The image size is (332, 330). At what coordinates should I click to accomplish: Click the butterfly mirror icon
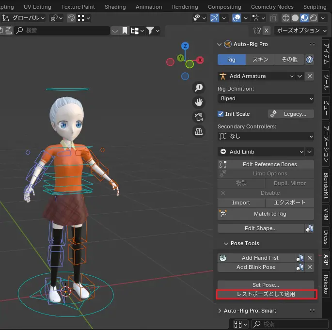tap(257, 31)
